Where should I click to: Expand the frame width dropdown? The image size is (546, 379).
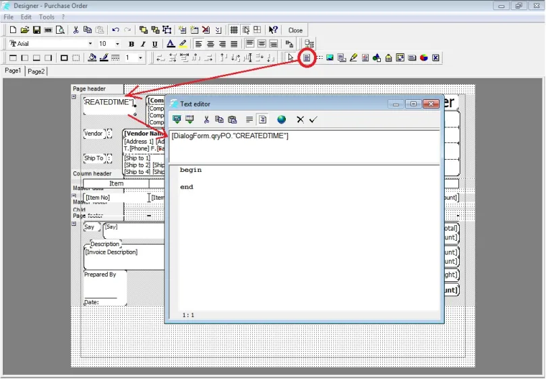(141, 58)
